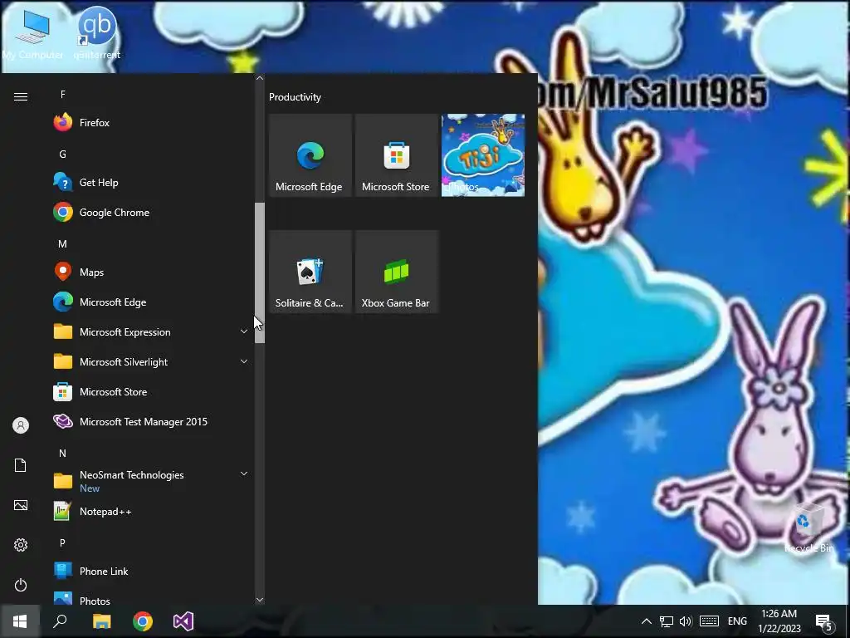
Task: Click the app list scroll up arrow
Action: (x=260, y=78)
